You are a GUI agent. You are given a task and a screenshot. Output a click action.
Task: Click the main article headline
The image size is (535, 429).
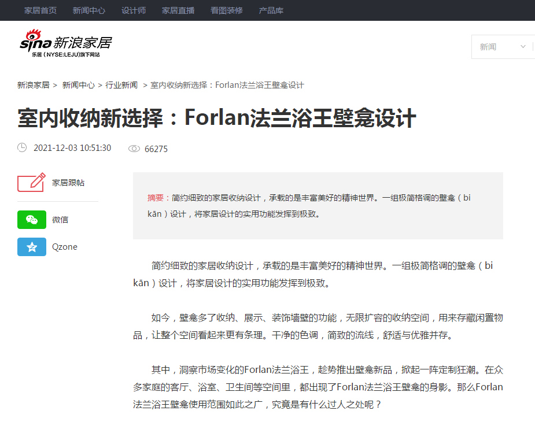coord(217,118)
